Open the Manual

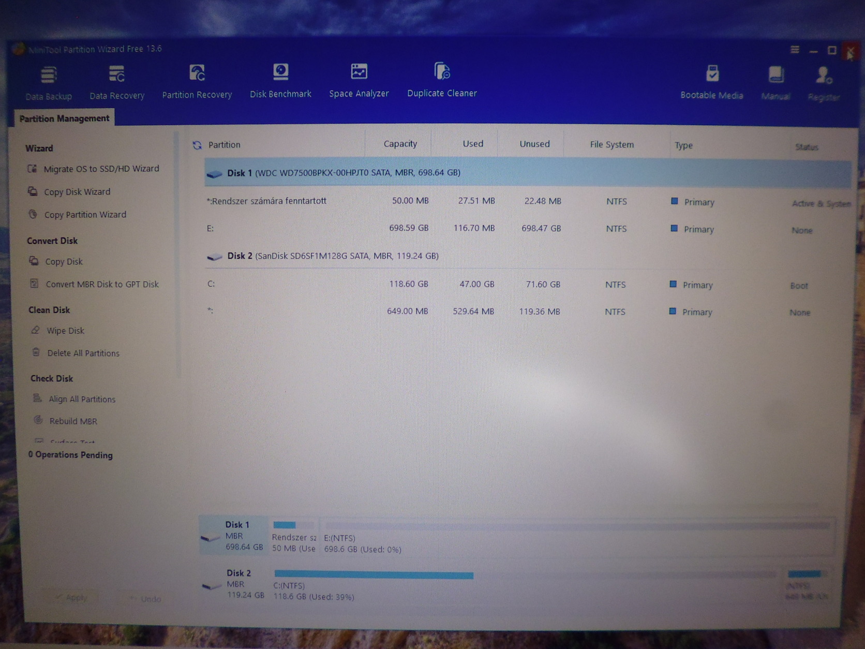[775, 83]
